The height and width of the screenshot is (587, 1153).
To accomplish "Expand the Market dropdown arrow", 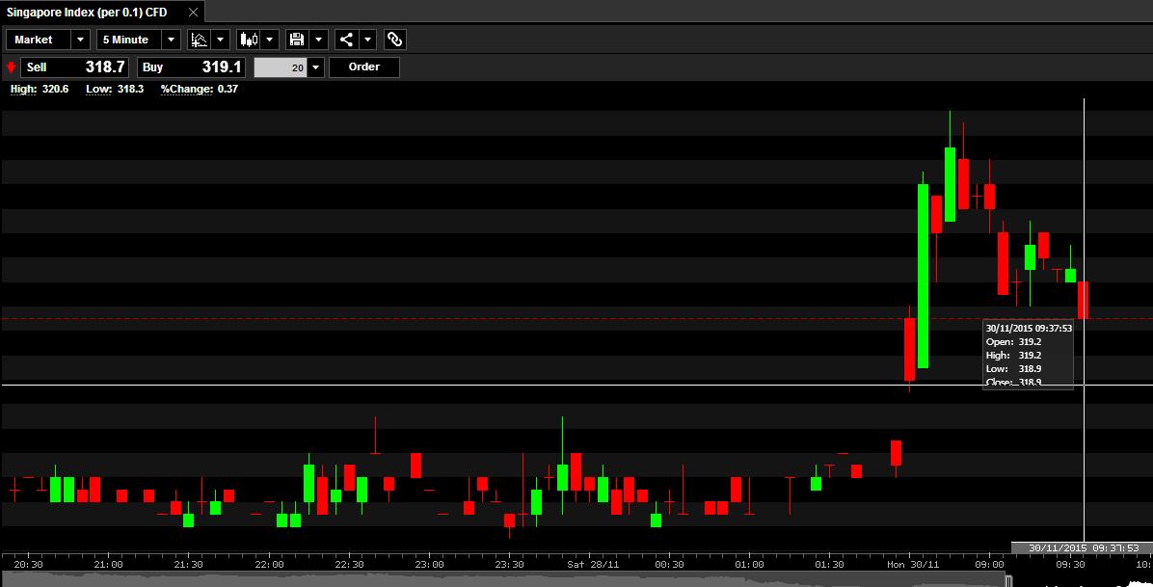I will click(81, 40).
